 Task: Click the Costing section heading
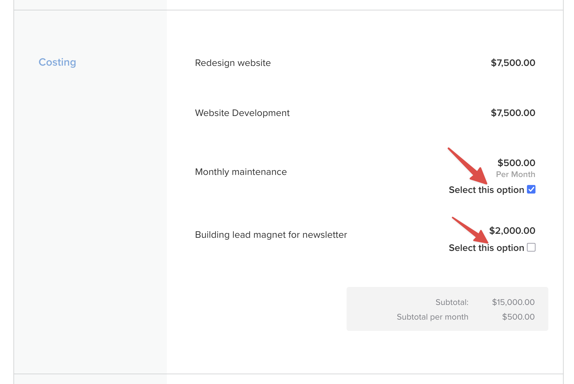(57, 62)
